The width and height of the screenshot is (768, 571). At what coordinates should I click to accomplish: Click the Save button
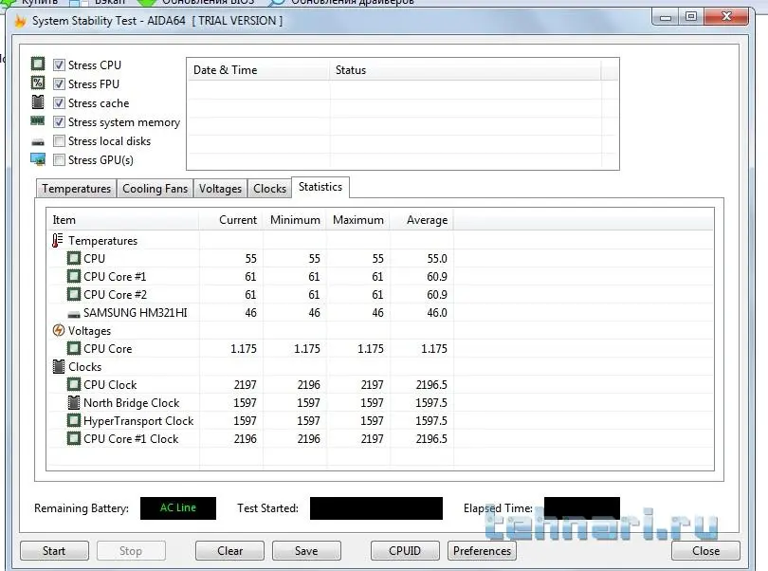coord(306,551)
